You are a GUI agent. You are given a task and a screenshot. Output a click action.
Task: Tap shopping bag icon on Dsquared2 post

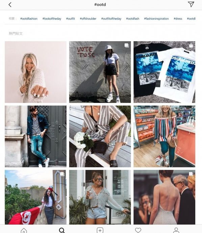pos(191,46)
